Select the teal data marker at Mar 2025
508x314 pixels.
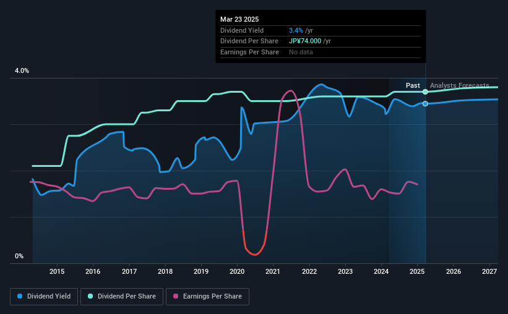point(425,92)
